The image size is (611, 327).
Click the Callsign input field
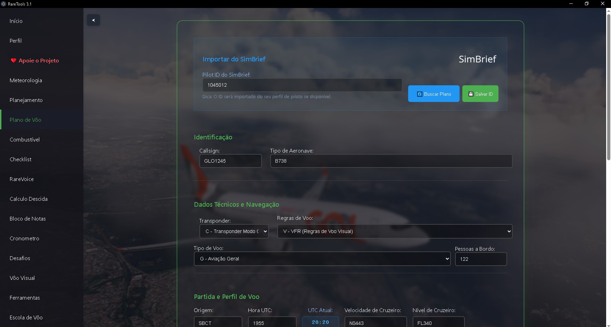(230, 161)
